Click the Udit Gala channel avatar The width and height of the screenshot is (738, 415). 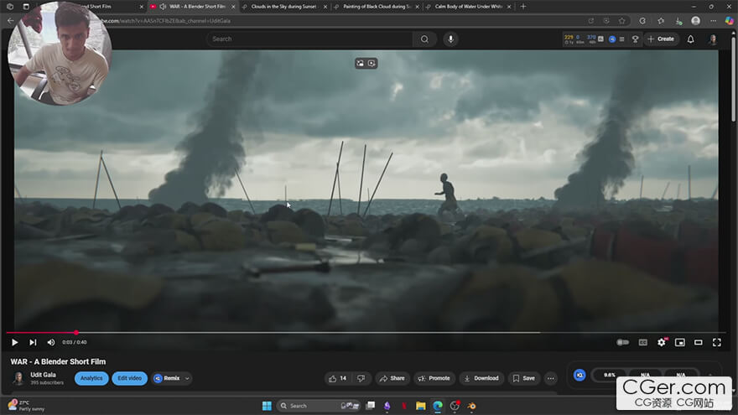(18, 378)
